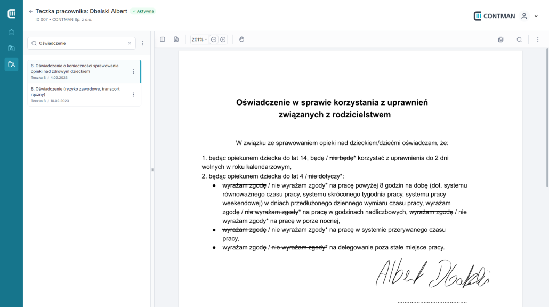Open the viewer more options menu
Viewport: 549px width, 307px height.
pyautogui.click(x=538, y=39)
